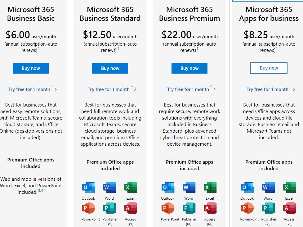Click Word icon under Business Standard

tap(109, 188)
